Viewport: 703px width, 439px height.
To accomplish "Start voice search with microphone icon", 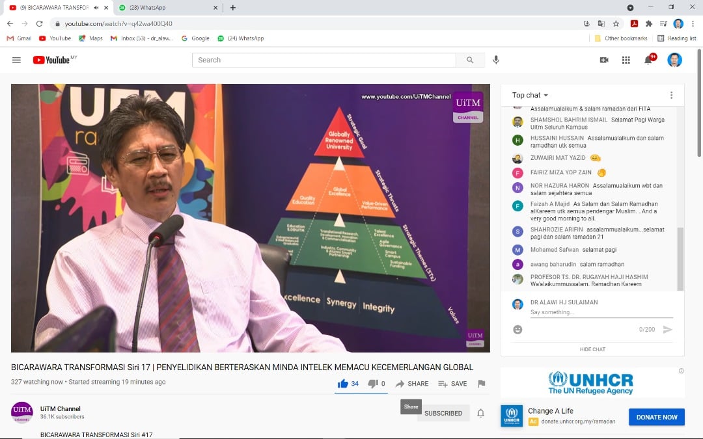I will (496, 60).
